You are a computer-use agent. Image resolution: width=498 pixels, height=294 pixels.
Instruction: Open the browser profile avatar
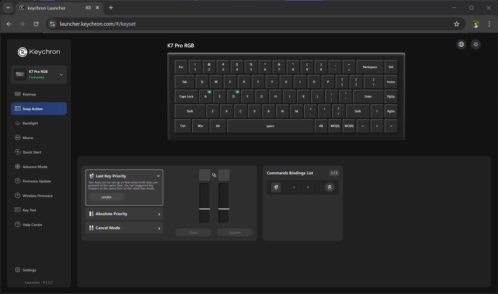coord(476,24)
